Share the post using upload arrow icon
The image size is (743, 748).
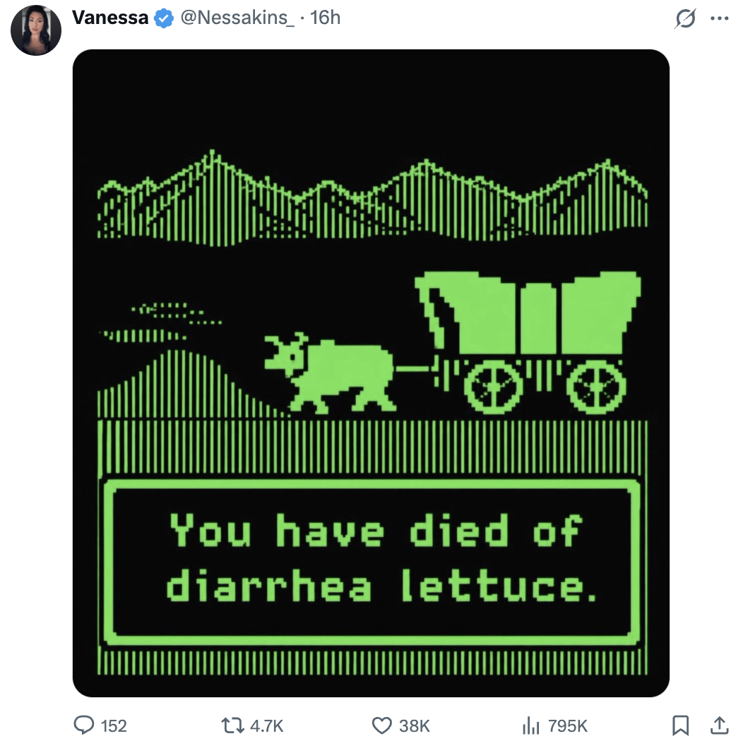point(719,725)
